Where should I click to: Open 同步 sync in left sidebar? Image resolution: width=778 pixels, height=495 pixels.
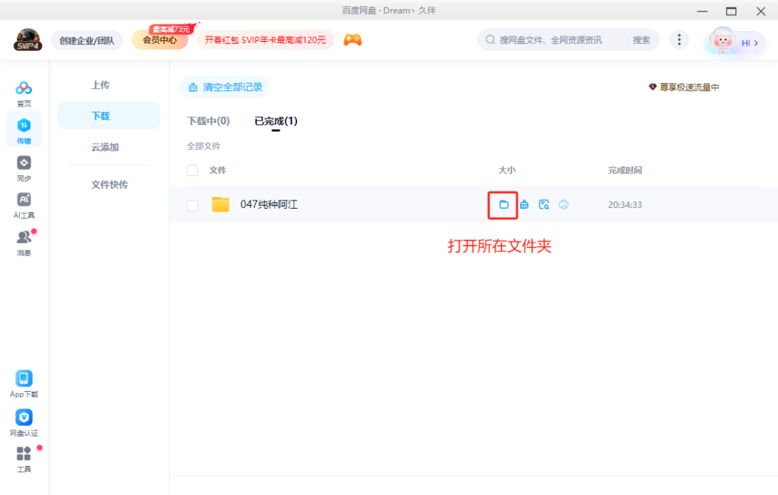point(24,169)
